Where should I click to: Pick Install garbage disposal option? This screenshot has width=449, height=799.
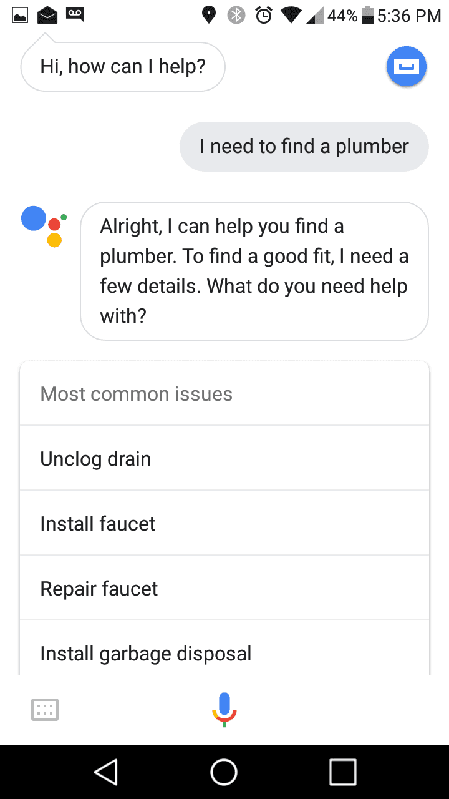pos(224,652)
